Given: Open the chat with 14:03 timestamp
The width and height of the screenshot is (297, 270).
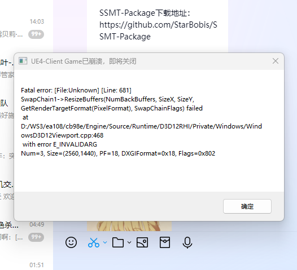Looking at the screenshot, I should 27,28.
